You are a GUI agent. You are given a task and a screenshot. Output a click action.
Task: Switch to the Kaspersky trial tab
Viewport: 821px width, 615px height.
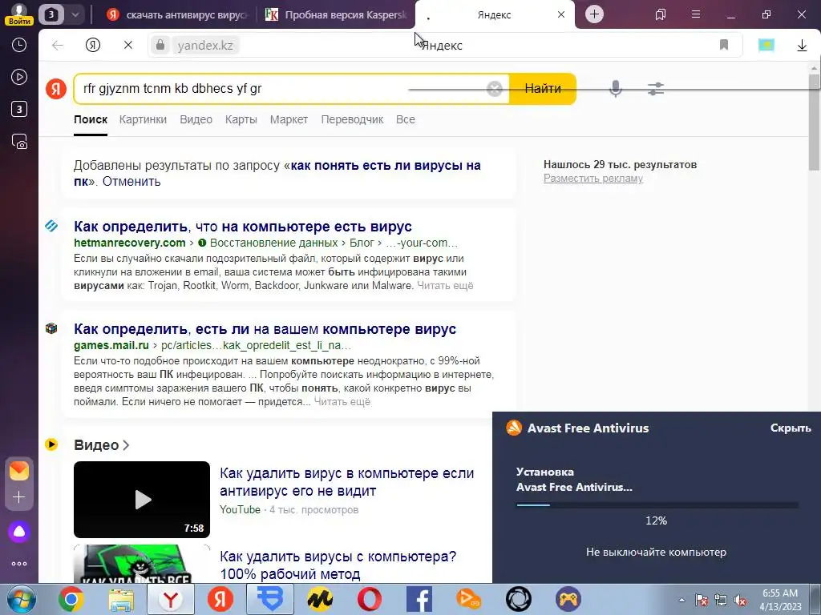pos(336,14)
